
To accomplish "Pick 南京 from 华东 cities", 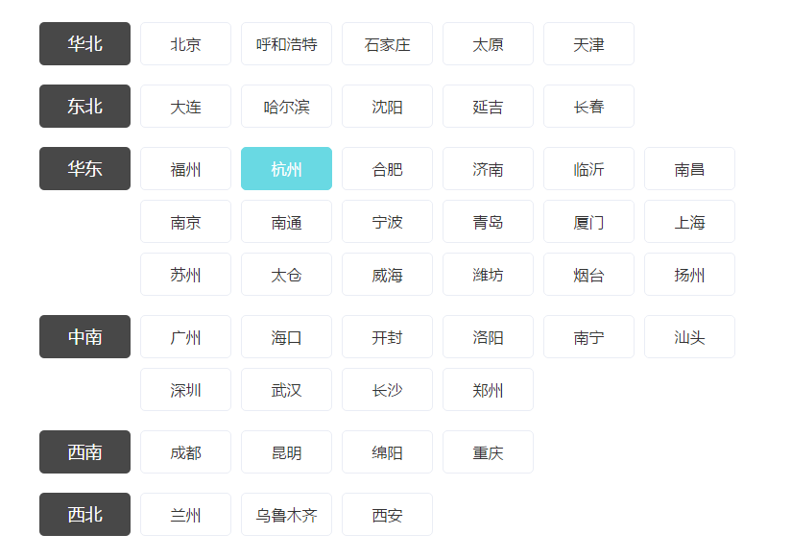I will coord(185,222).
